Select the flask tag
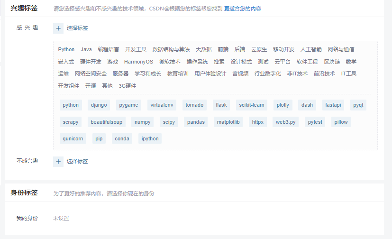392x239 pixels. pyautogui.click(x=221, y=105)
